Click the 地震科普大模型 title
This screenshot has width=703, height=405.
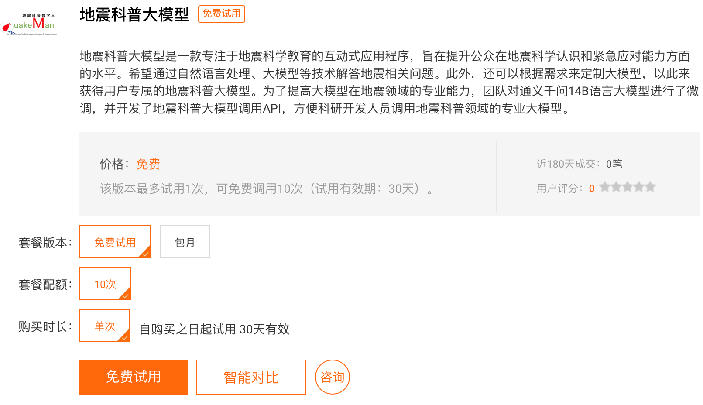point(134,15)
